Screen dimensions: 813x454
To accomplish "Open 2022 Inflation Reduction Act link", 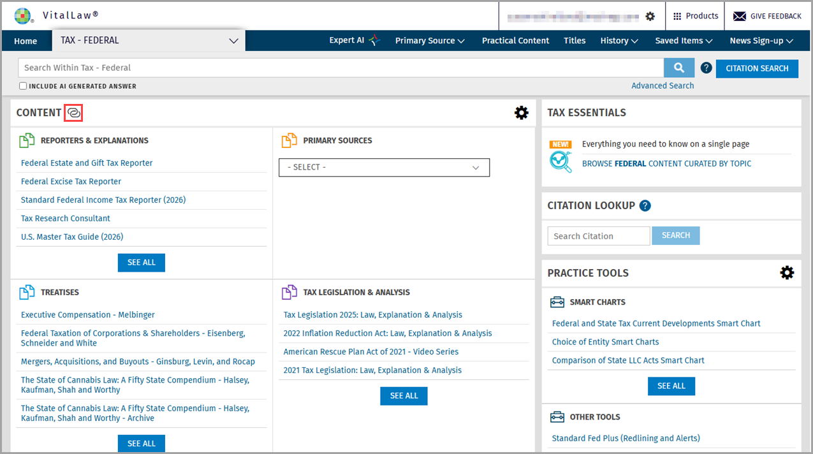I will tap(388, 333).
